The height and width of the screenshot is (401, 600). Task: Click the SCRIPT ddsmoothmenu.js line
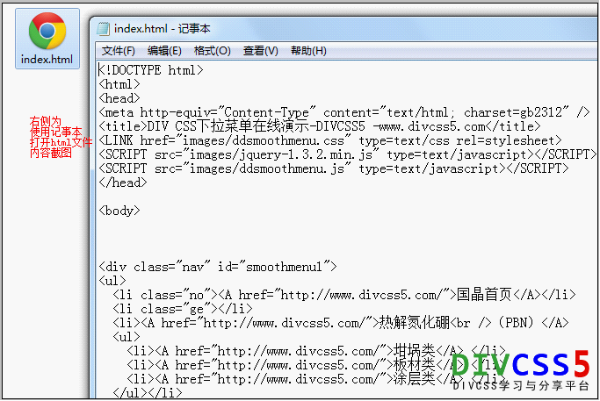pos(334,168)
